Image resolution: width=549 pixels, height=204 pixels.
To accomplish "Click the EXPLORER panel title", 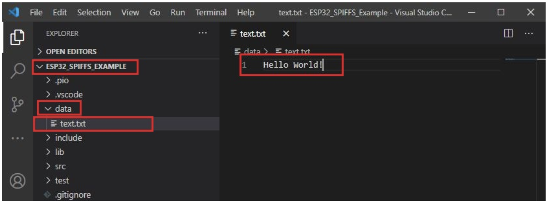I will click(x=62, y=33).
